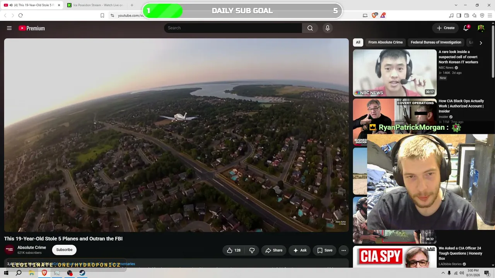Open the Brave Rewards triangle icon
495x278 pixels.
pyautogui.click(x=383, y=15)
